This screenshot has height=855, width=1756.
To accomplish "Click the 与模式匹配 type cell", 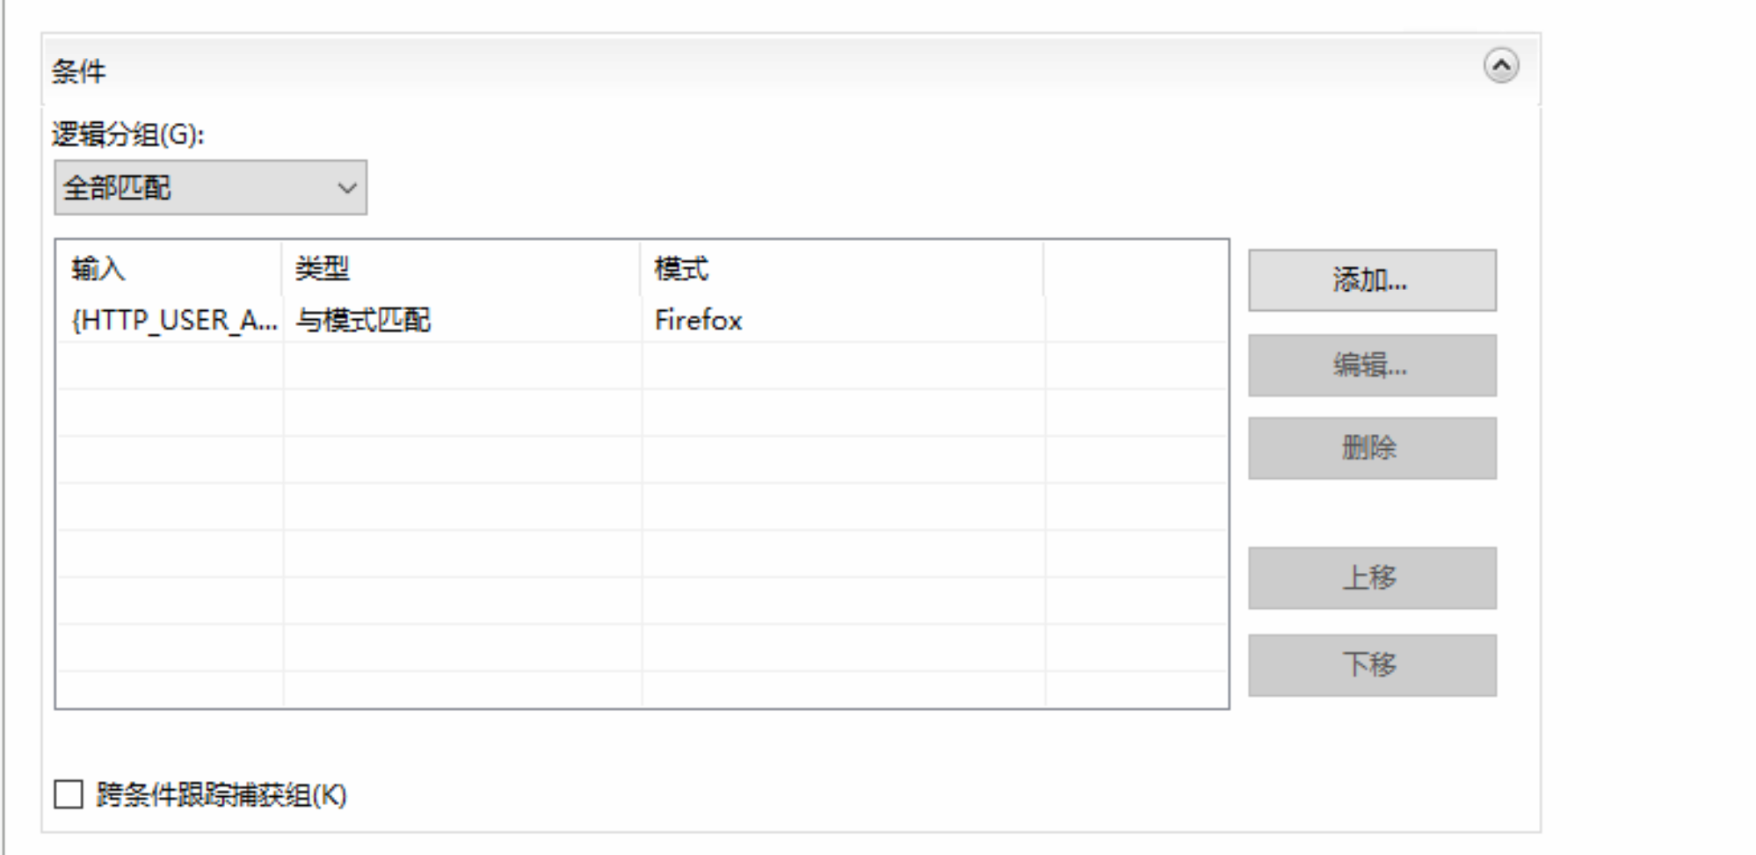I will [363, 320].
